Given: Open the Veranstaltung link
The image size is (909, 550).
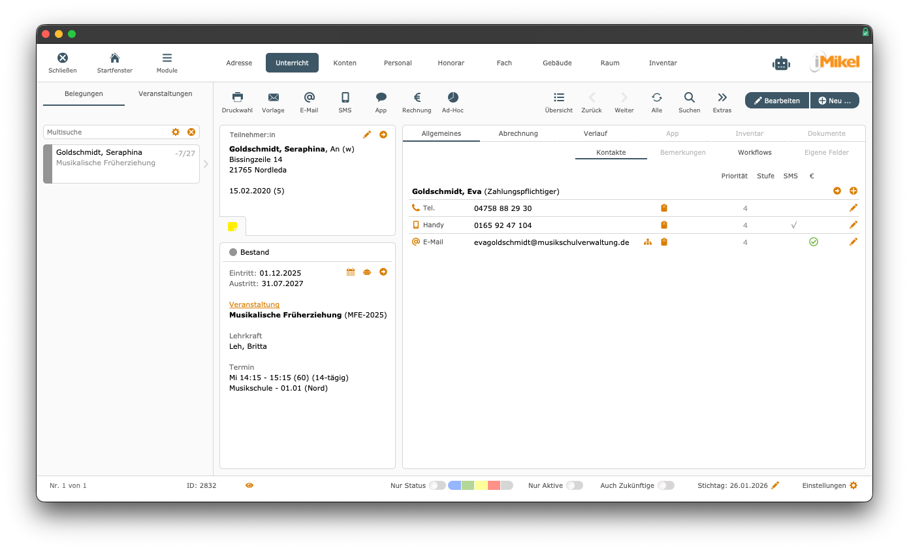Looking at the screenshot, I should pos(254,304).
